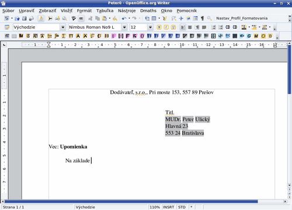
Task: Center the paragraph alignment
Action: 190,27
